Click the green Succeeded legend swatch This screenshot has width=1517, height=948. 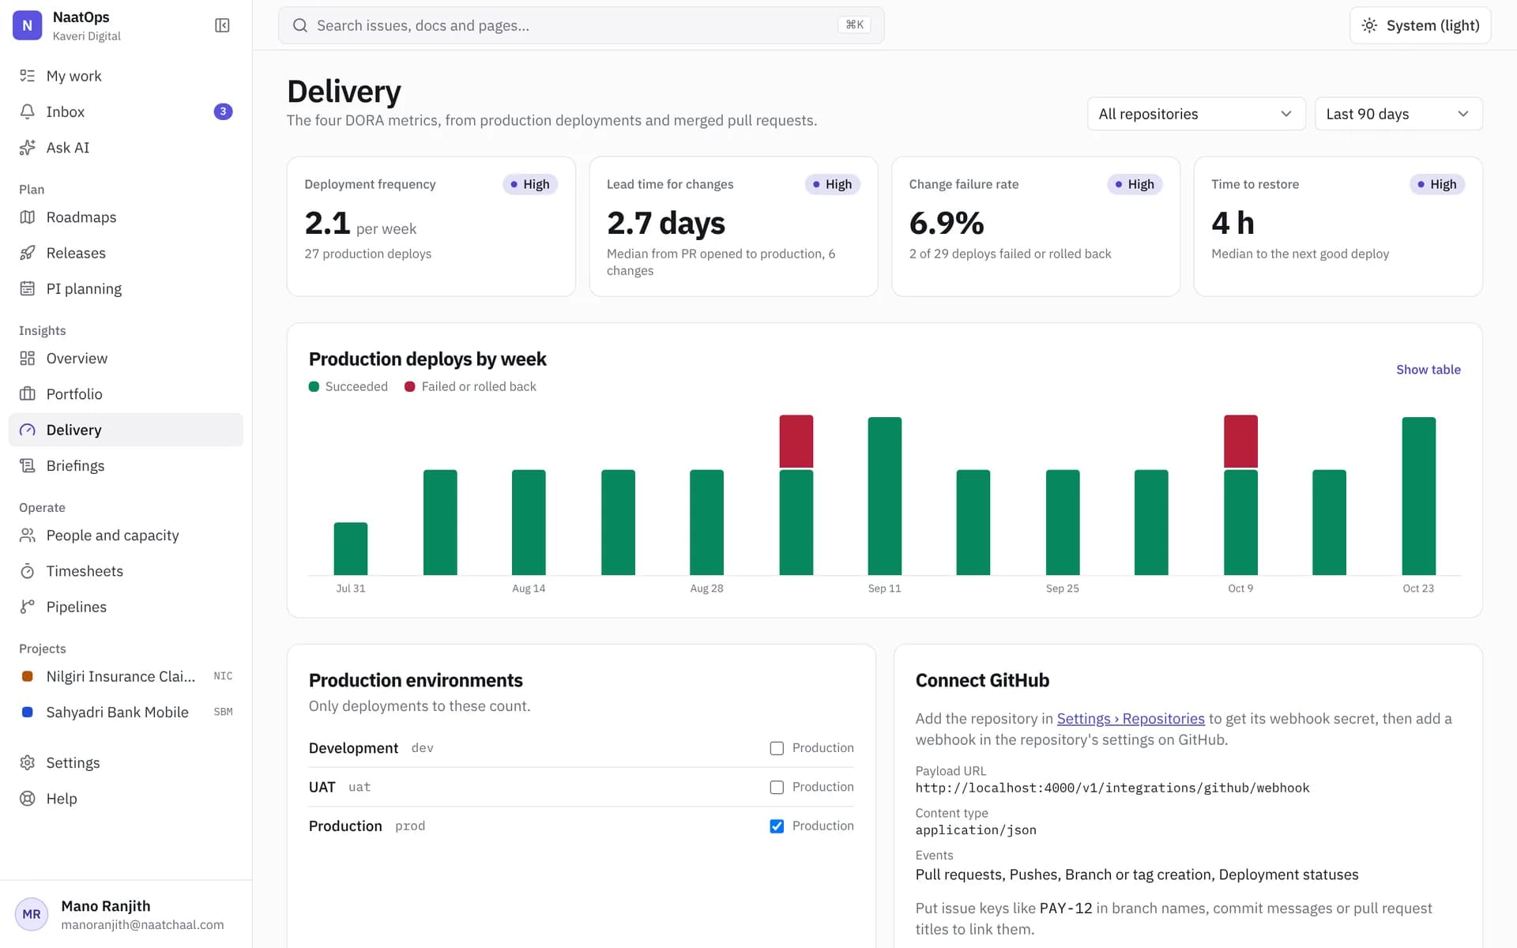(x=314, y=386)
